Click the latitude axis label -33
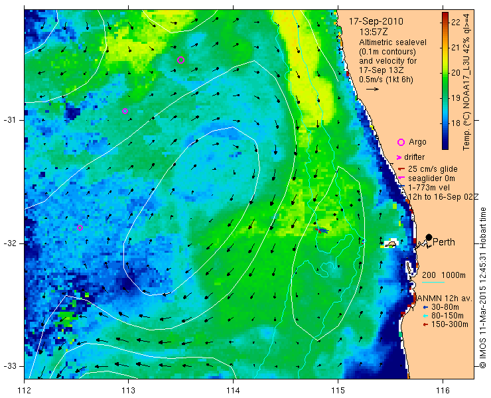The height and width of the screenshot is (398, 491). pyautogui.click(x=9, y=366)
